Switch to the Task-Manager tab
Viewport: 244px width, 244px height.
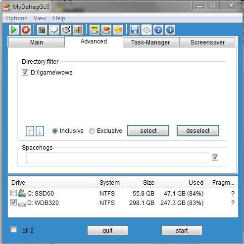[x=150, y=42]
